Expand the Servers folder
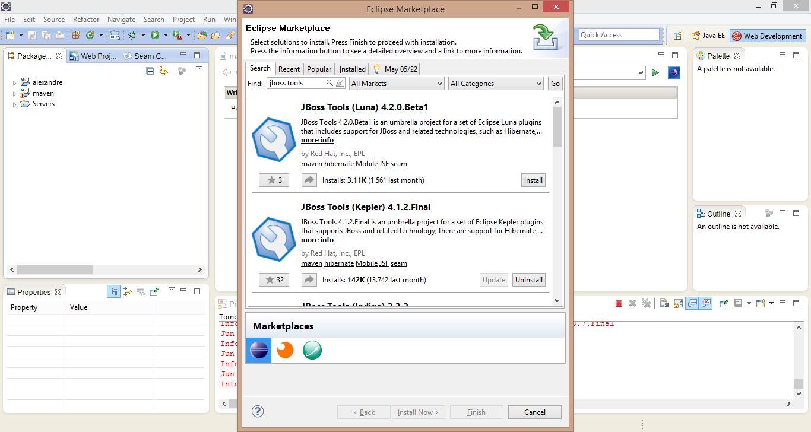This screenshot has width=811, height=432. [x=14, y=104]
